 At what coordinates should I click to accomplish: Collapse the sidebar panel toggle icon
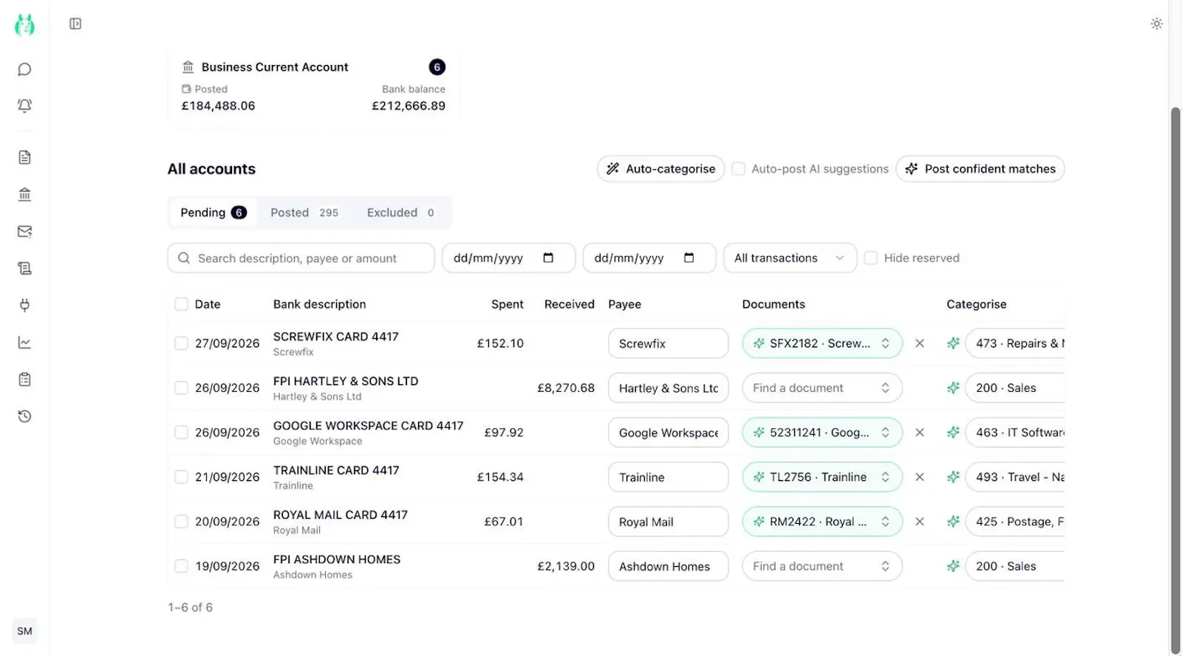[75, 24]
